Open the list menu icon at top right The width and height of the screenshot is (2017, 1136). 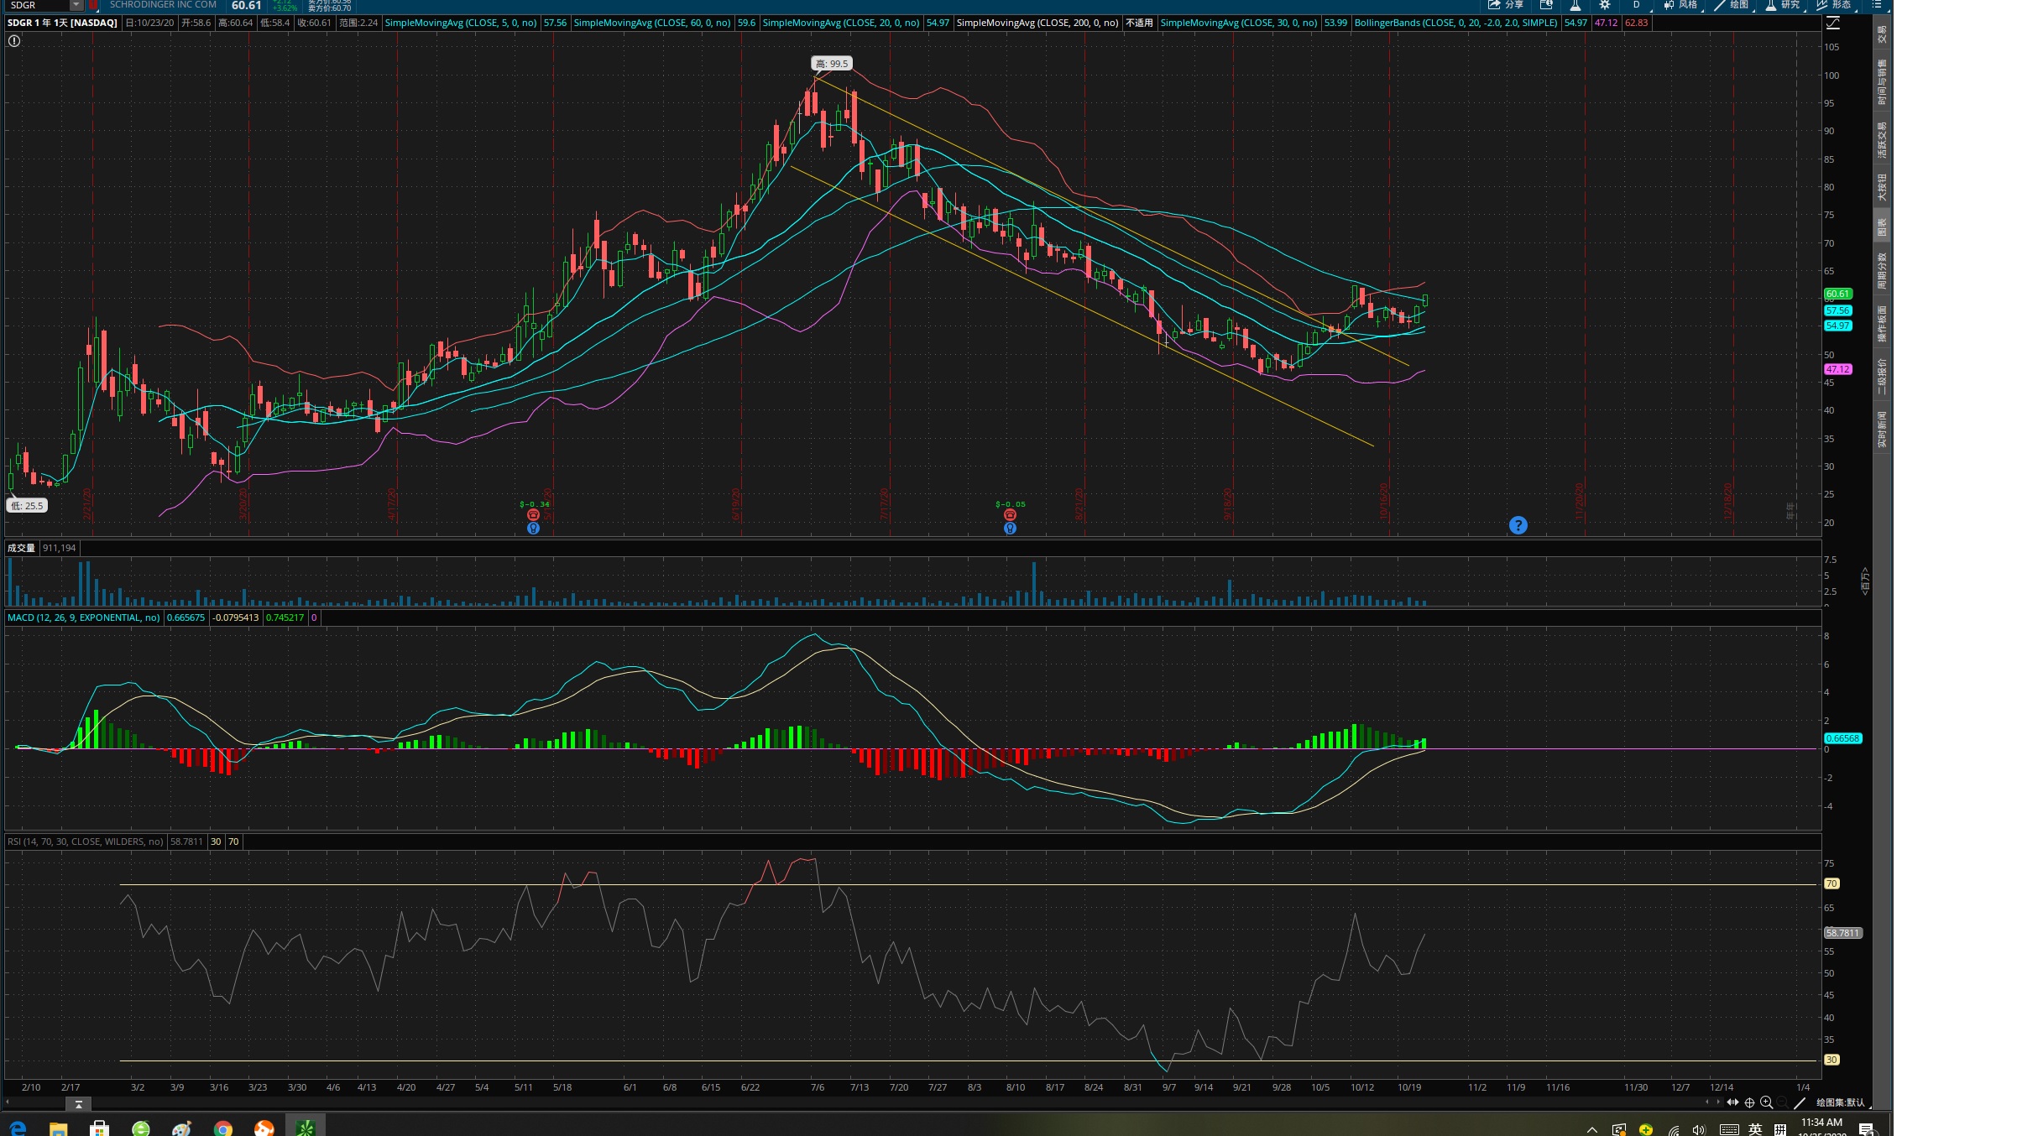pos(1876,5)
